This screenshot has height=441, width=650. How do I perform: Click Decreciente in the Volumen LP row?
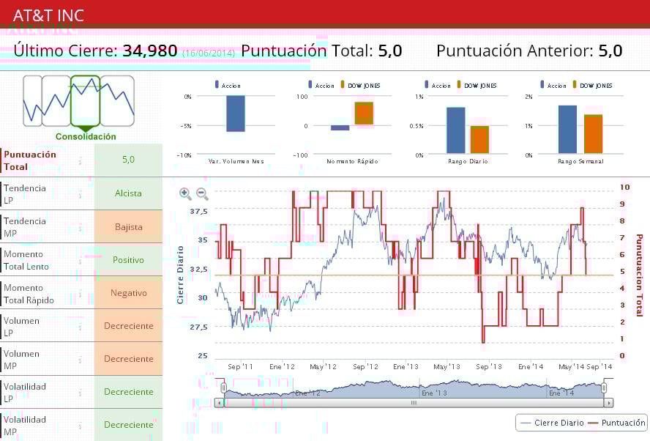(x=129, y=326)
